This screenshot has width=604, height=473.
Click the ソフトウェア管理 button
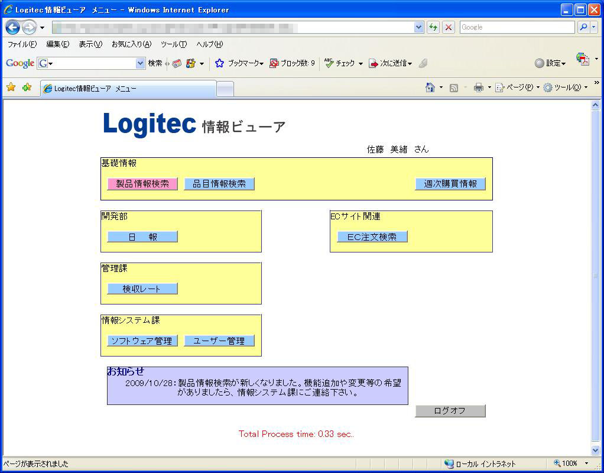142,341
